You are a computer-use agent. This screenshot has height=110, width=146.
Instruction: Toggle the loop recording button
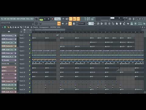(x=78, y=19)
